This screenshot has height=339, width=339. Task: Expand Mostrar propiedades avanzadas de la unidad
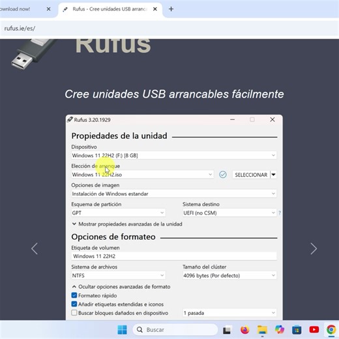pyautogui.click(x=127, y=224)
